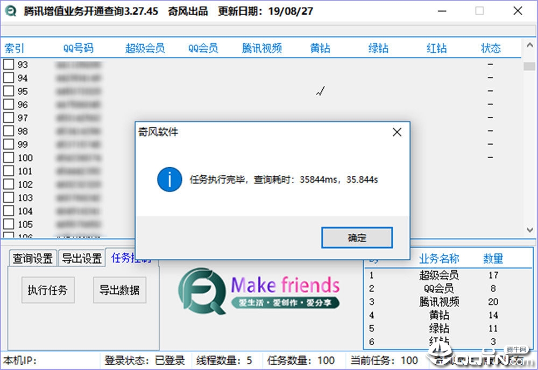Select the checkbox for row 96
The width and height of the screenshot is (538, 370).
pyautogui.click(x=9, y=104)
